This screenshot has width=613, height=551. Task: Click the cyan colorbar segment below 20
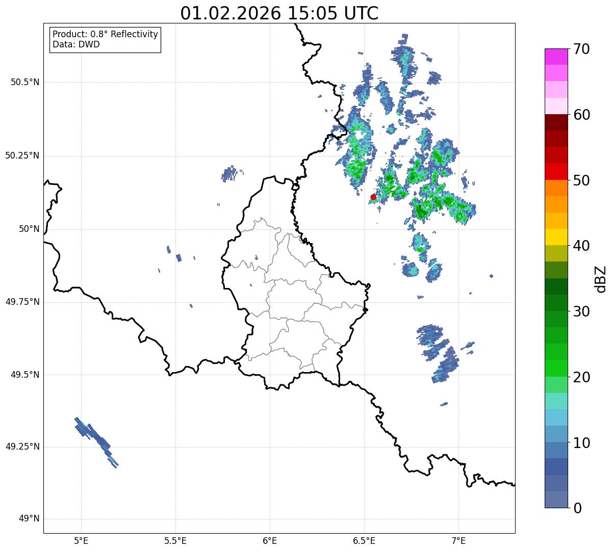click(556, 401)
